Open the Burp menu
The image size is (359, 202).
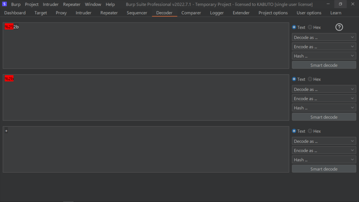(16, 4)
